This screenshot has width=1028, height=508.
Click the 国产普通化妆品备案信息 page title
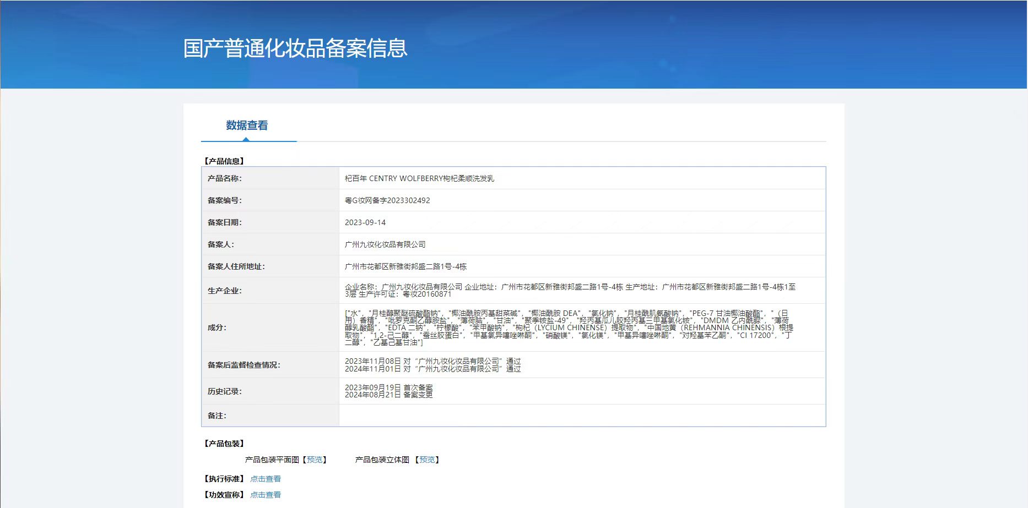point(295,48)
